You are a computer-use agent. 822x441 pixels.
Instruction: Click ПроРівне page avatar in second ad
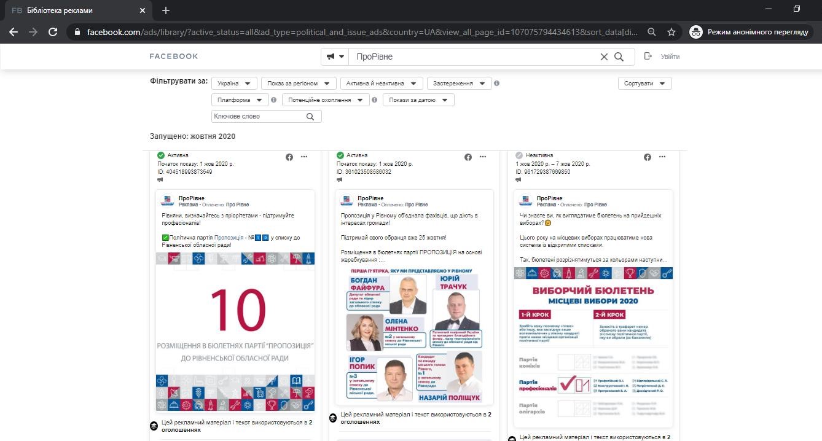point(346,201)
